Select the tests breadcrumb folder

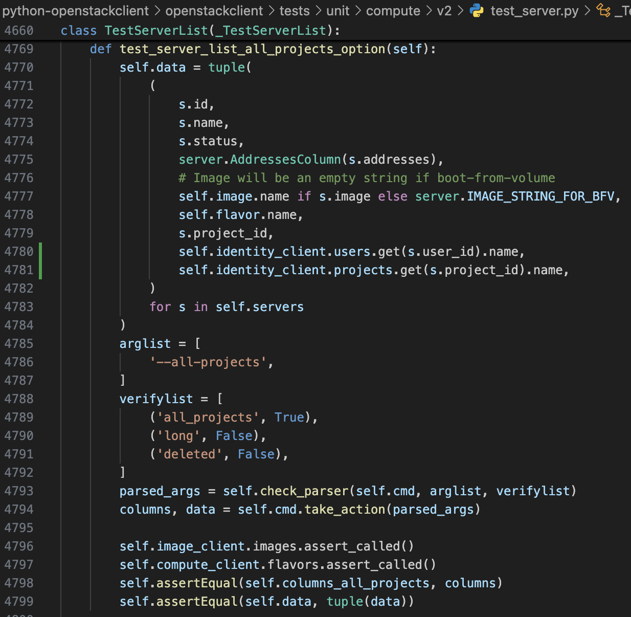pyautogui.click(x=295, y=11)
